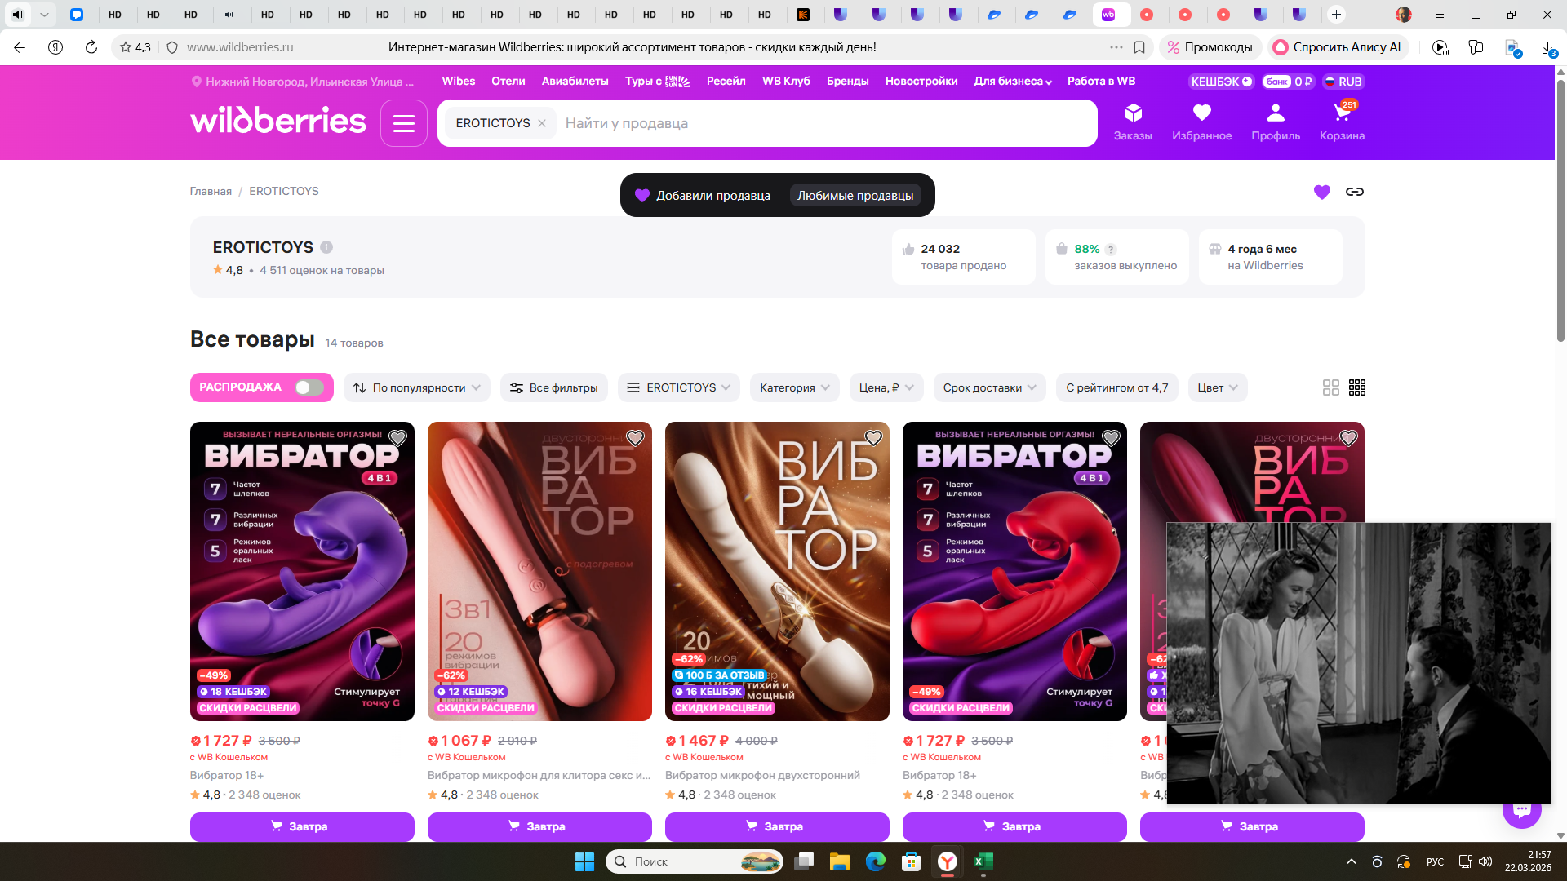Click the Любимые продавцы button in the notification
This screenshot has width=1567, height=881.
click(855, 196)
